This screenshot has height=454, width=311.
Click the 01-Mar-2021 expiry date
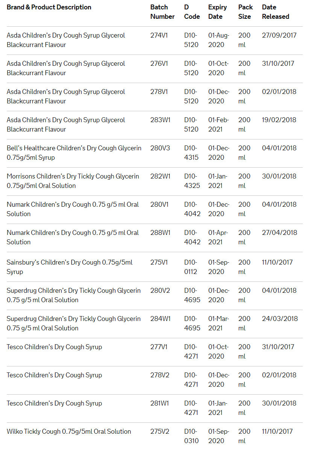pos(218,323)
